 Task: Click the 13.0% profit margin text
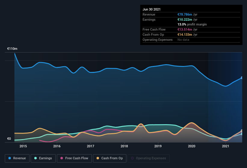pyautogui.click(x=192, y=24)
